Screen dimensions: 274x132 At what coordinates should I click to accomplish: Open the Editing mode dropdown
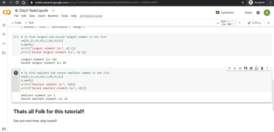coord(254,23)
